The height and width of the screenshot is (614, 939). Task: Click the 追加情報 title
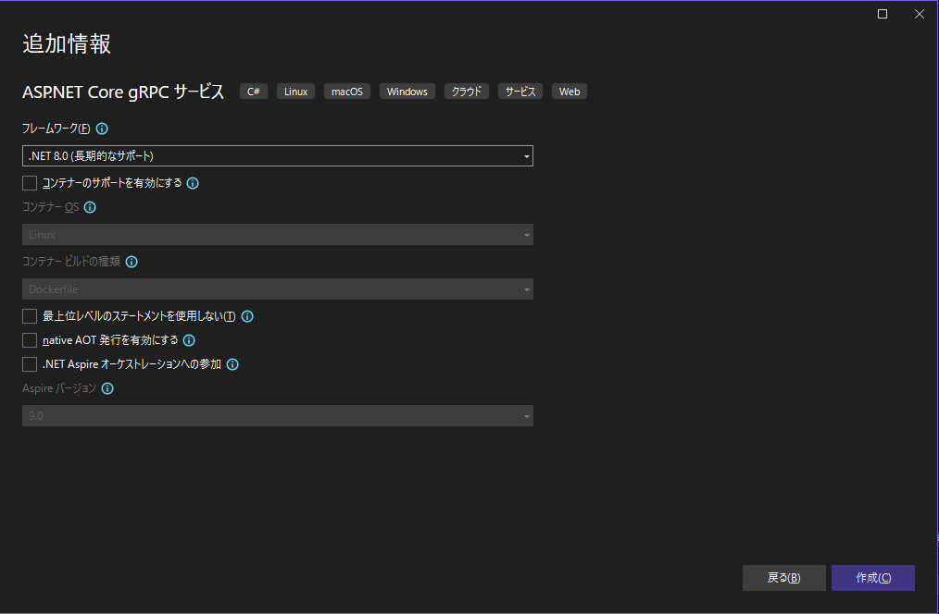pos(67,44)
